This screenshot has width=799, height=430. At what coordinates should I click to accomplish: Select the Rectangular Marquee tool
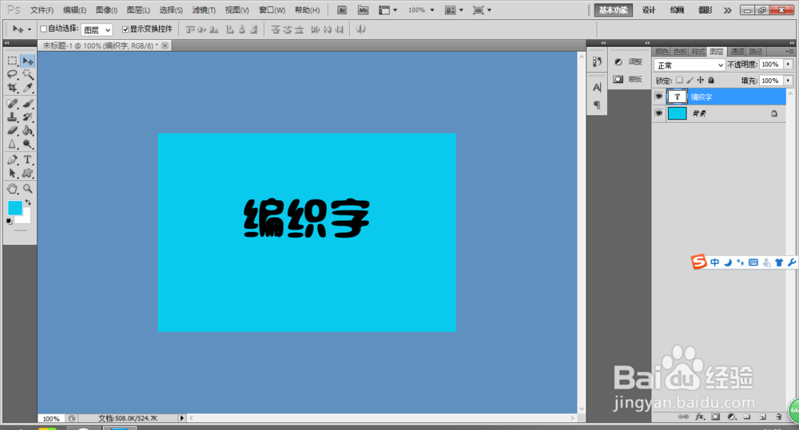tap(13, 61)
